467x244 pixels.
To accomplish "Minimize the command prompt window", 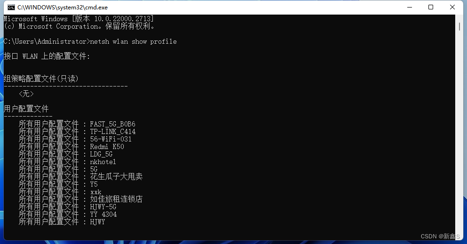I will 410,7.
